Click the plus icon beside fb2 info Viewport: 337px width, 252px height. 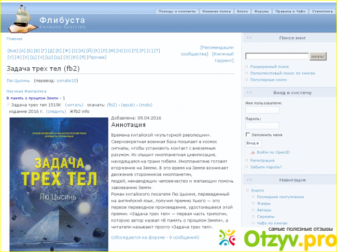click(x=72, y=111)
